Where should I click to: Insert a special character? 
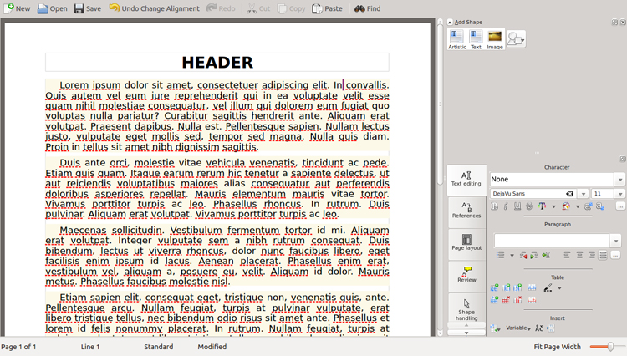(x=539, y=328)
